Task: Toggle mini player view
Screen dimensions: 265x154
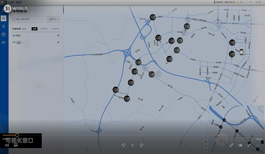Action: [x=240, y=145]
